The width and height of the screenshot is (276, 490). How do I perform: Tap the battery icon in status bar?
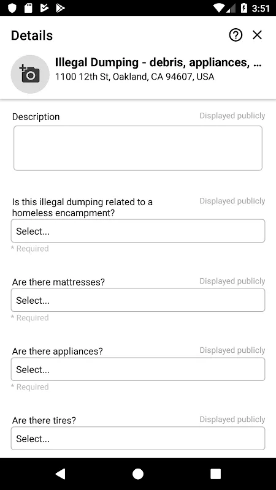click(x=243, y=8)
